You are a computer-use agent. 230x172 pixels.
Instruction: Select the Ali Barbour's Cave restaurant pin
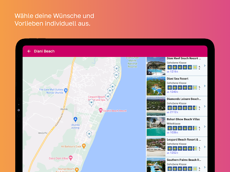click(x=84, y=146)
